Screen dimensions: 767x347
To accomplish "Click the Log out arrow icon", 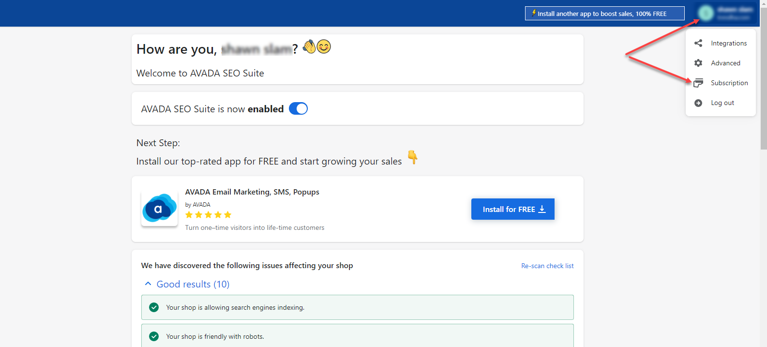I will (698, 103).
